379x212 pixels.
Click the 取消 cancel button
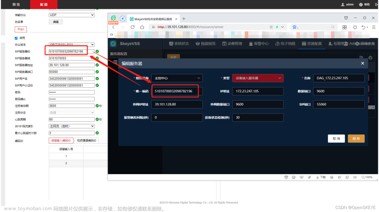(x=336, y=139)
